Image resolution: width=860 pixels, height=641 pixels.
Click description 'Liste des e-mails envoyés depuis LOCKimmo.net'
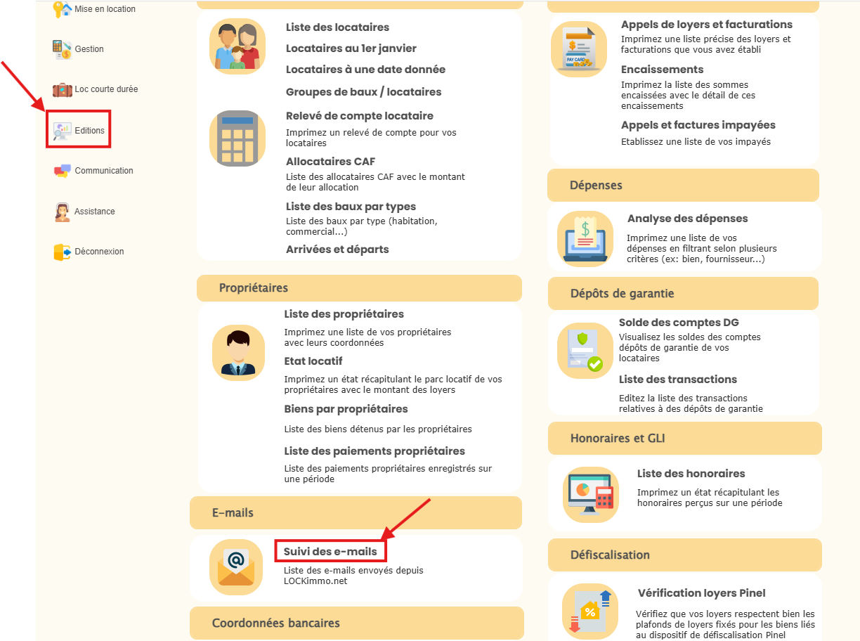[353, 576]
